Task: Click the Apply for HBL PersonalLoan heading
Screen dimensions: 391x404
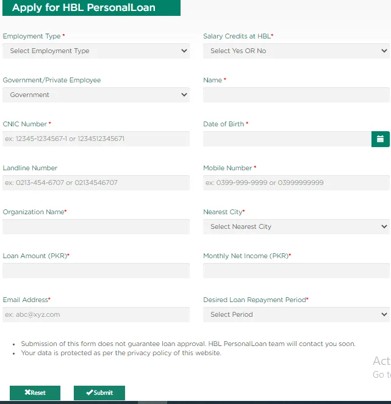Action: point(84,7)
